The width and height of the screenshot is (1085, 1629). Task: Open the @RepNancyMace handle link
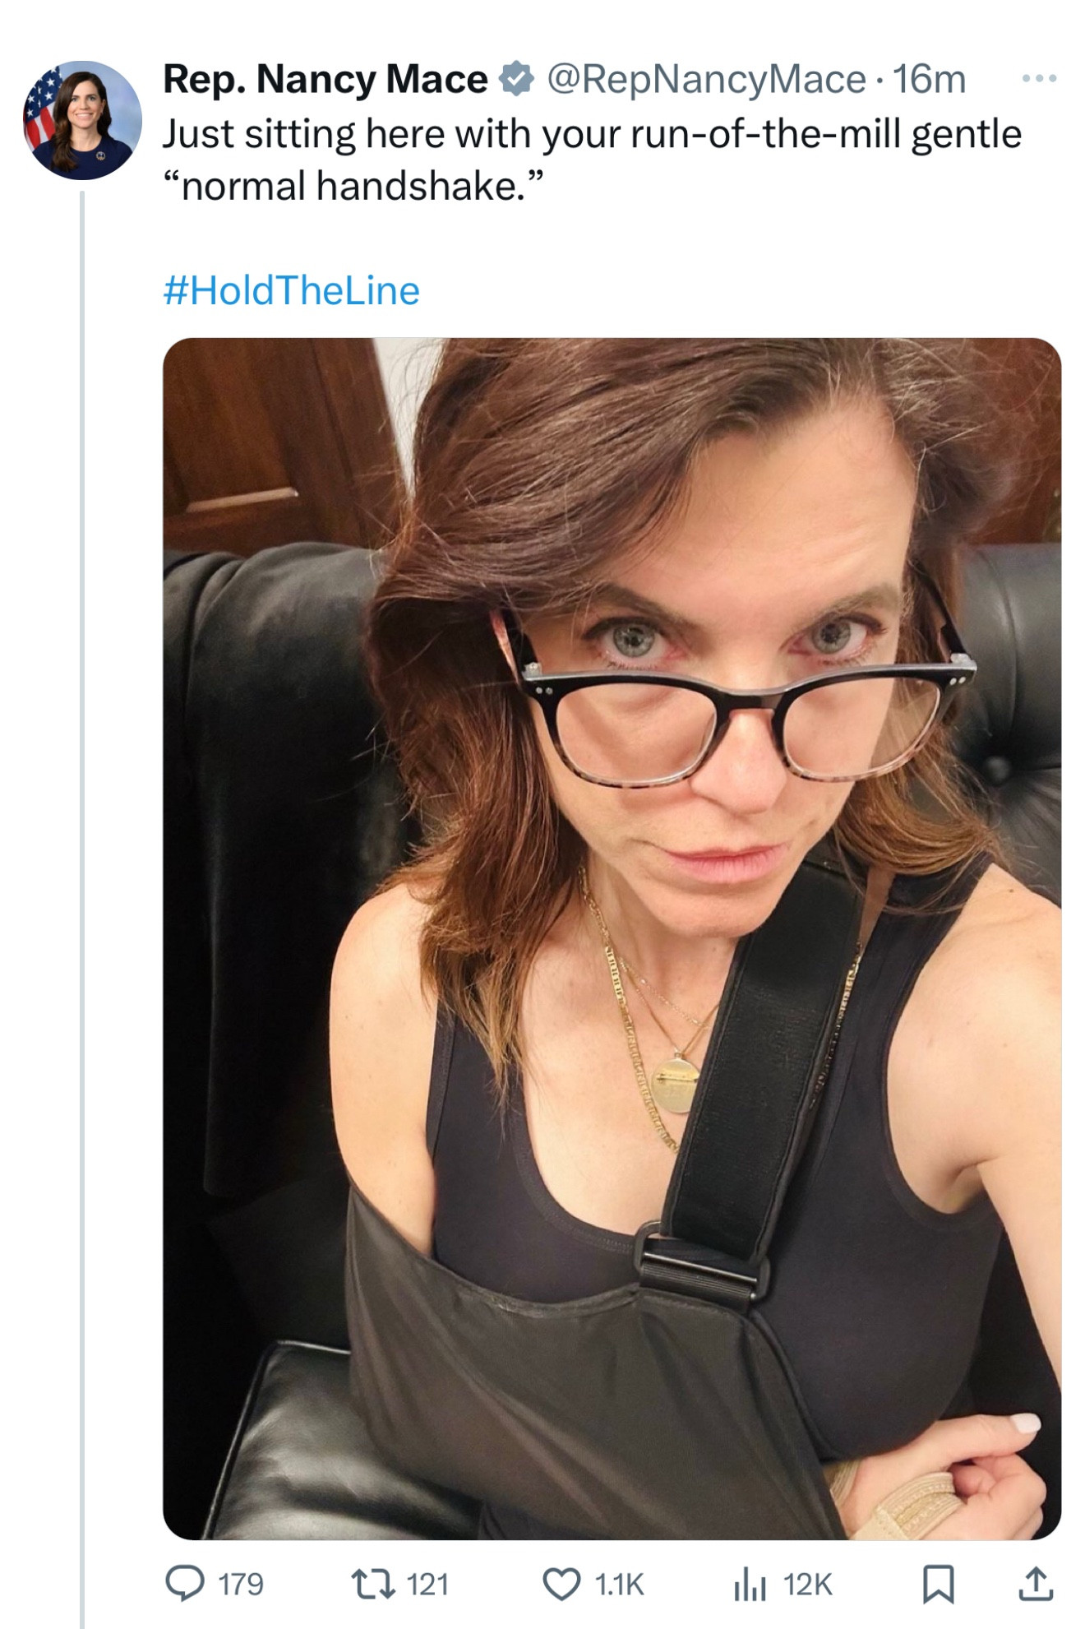(706, 80)
